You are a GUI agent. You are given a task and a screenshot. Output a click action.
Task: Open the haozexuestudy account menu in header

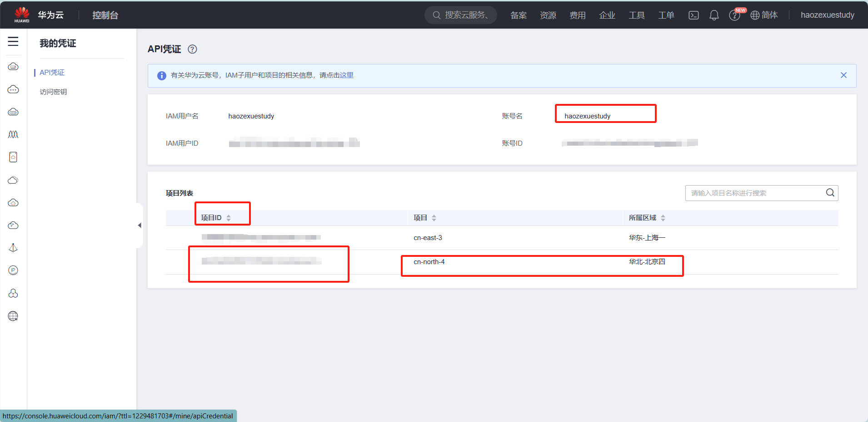(827, 15)
